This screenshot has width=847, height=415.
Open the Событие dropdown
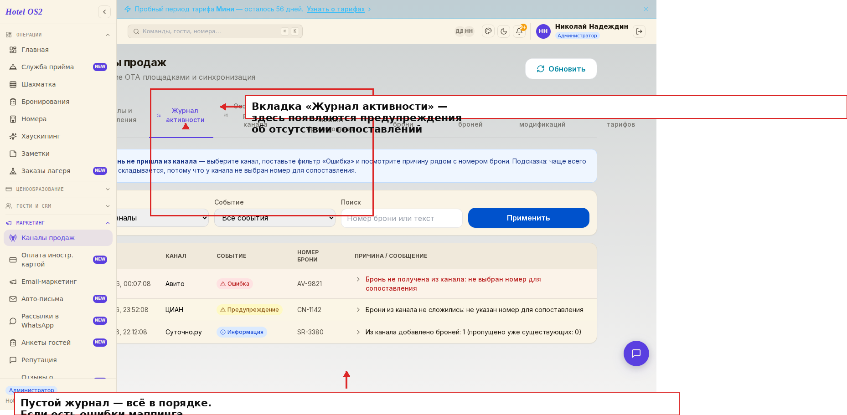(x=275, y=218)
